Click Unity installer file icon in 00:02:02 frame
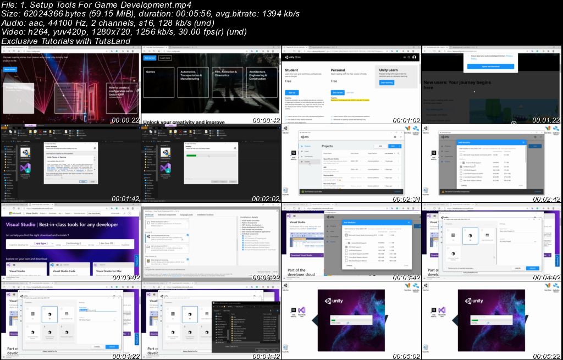This screenshot has height=360, width=563. (x=166, y=152)
